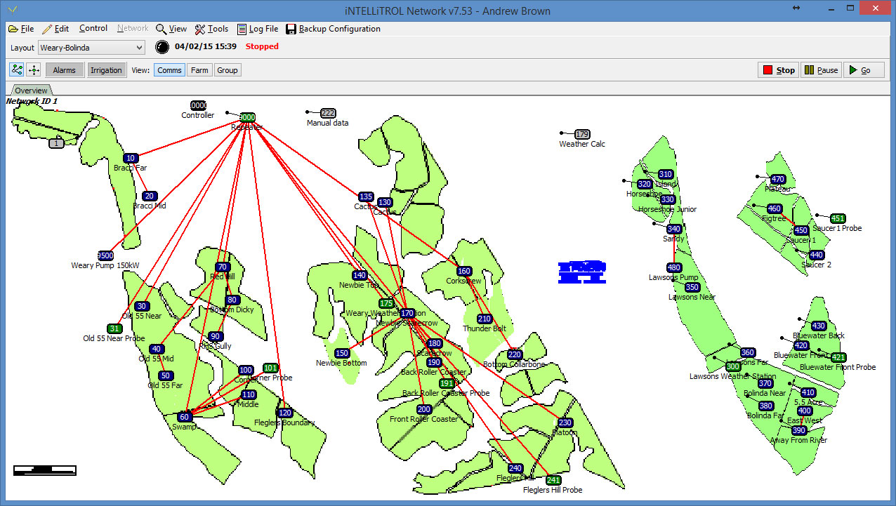Select the Farm view
This screenshot has width=896, height=506.
(199, 70)
